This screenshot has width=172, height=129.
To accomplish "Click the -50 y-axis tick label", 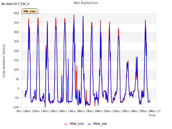I will pyautogui.click(x=17, y=98).
